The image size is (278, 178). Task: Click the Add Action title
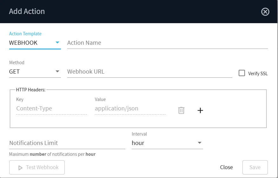(x=27, y=11)
